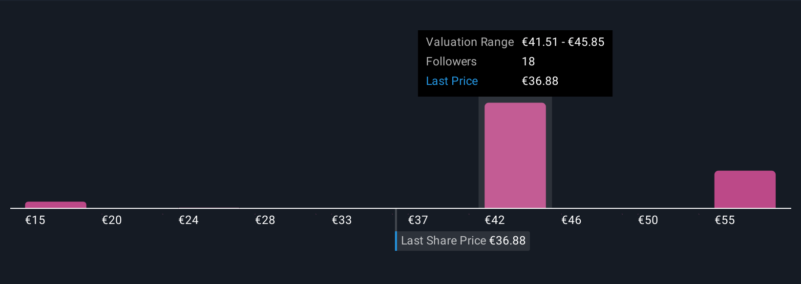
Task: Click the €28 axis label
Action: click(x=265, y=220)
